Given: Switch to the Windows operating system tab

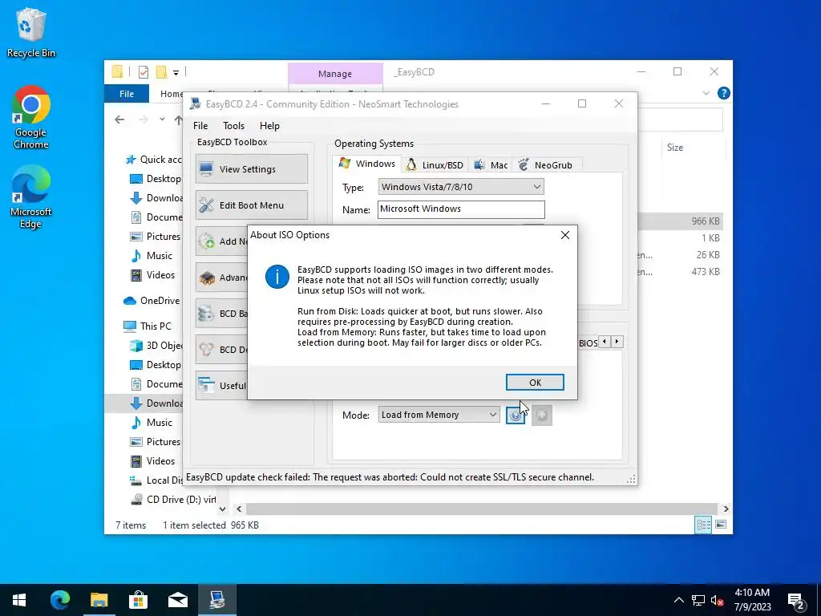Looking at the screenshot, I should (x=367, y=164).
